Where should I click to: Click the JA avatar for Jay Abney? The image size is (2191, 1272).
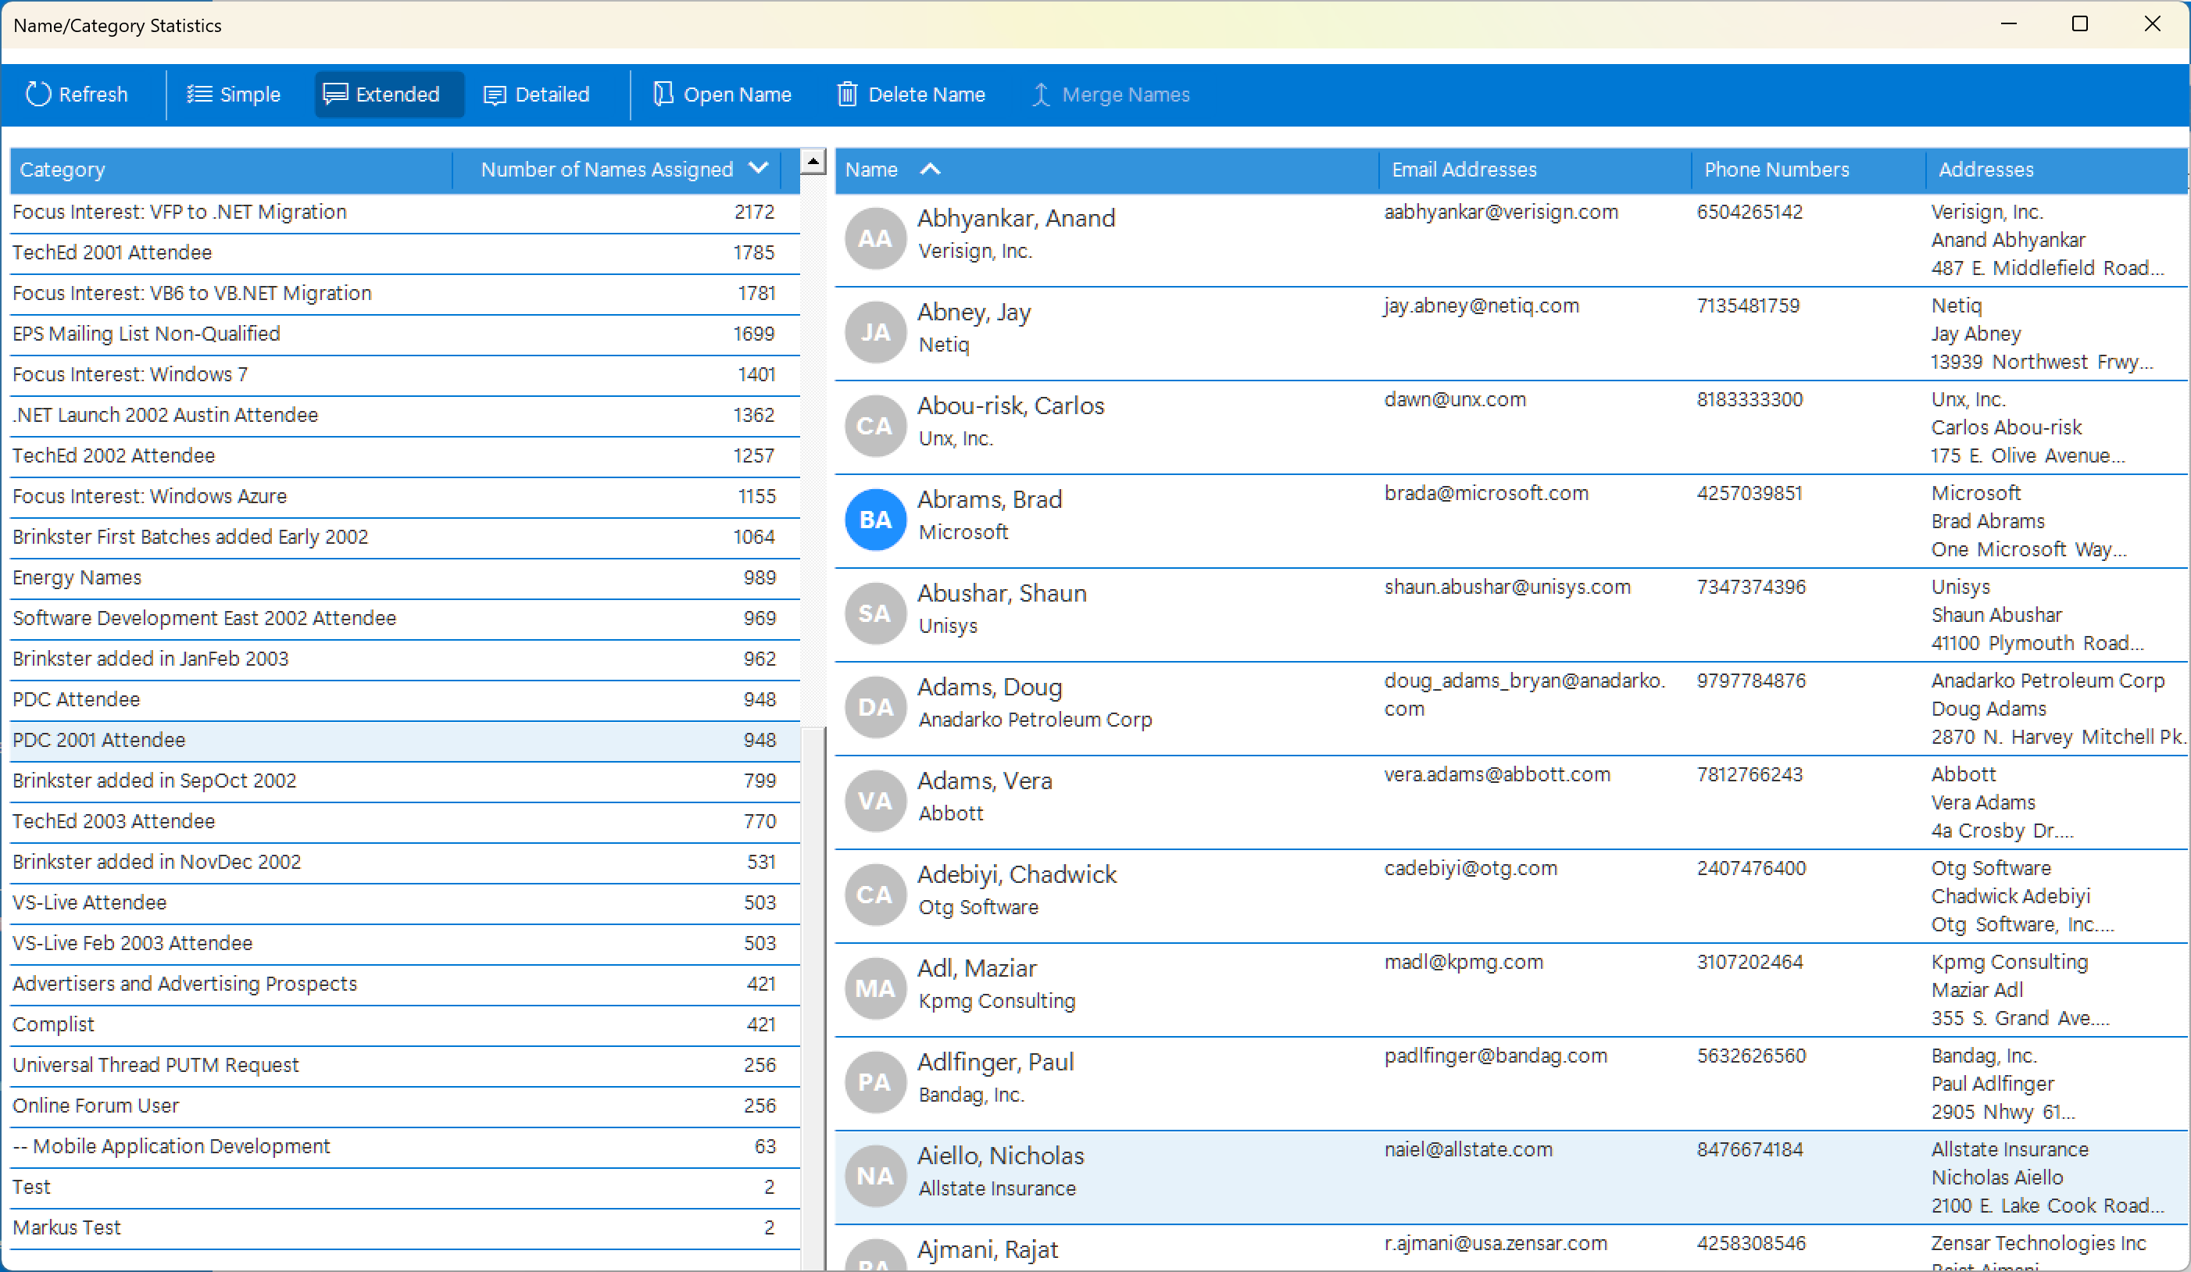pyautogui.click(x=874, y=332)
